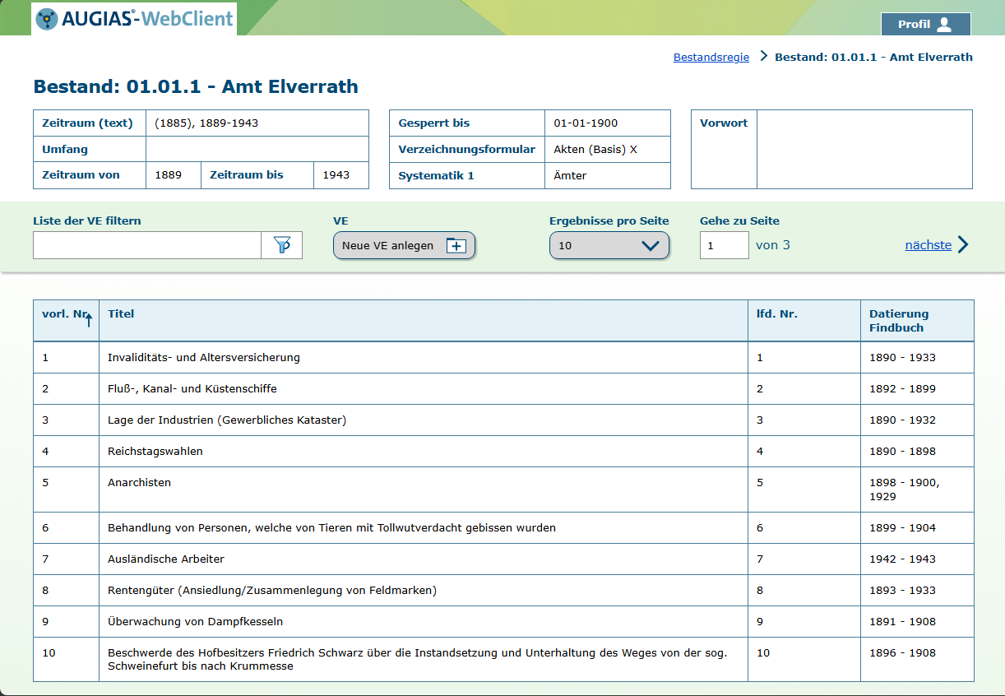This screenshot has height=696, width=1005.
Task: Open row Lage der Industrien (Gewerbliches Kataster)
Action: coord(503,420)
